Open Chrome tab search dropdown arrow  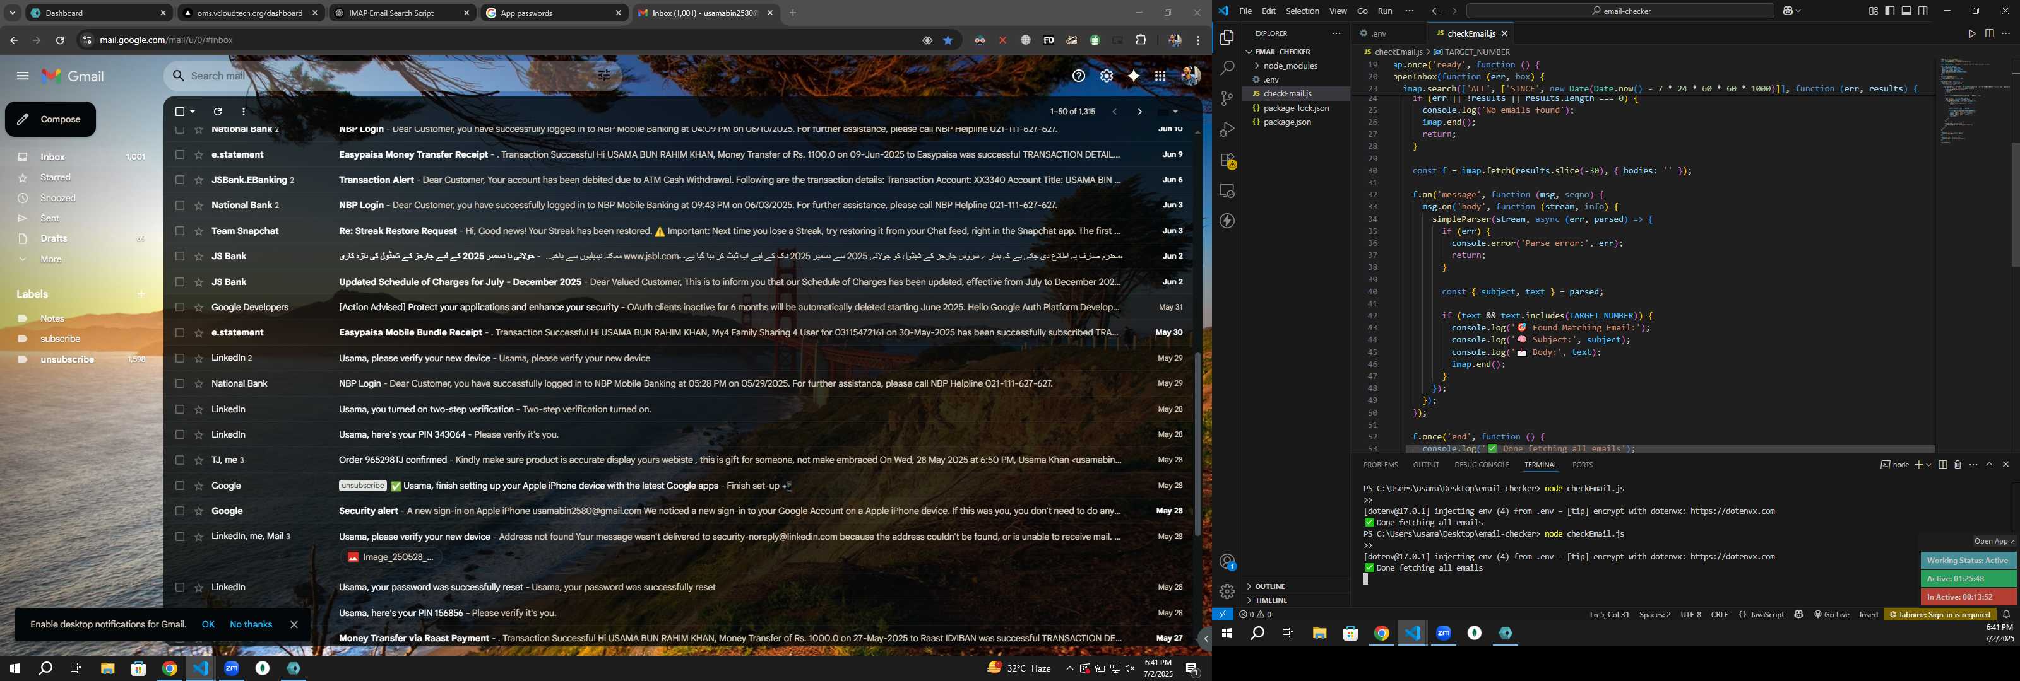pyautogui.click(x=12, y=13)
